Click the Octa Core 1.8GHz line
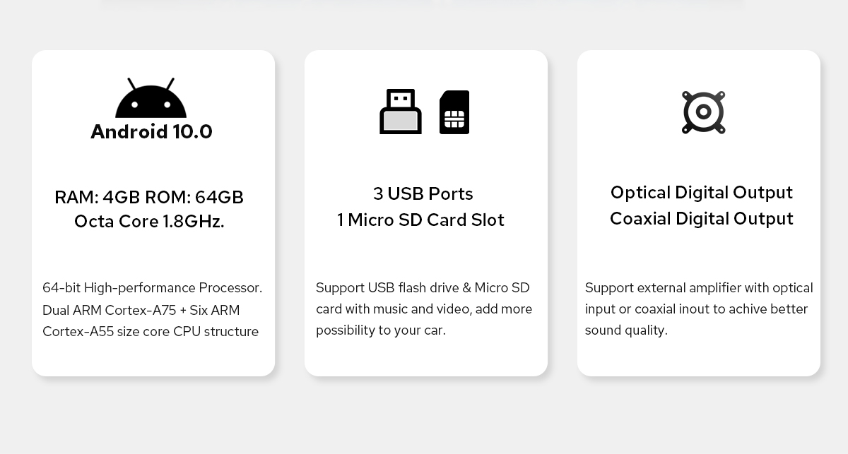848x454 pixels. pyautogui.click(x=149, y=221)
